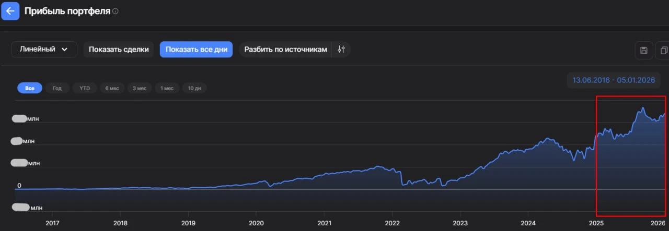
Task: Switch chart to 10 дн range
Action: coord(194,88)
